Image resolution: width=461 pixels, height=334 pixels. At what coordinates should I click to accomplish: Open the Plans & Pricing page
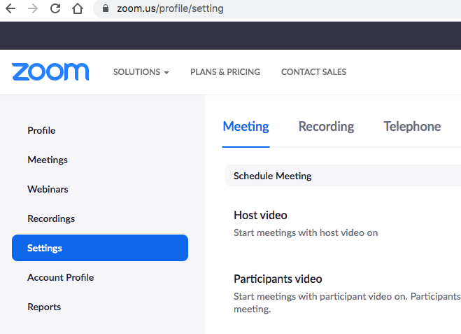(225, 72)
